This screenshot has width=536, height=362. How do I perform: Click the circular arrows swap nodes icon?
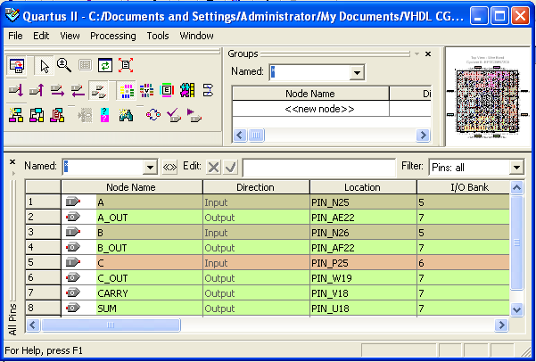(x=153, y=114)
